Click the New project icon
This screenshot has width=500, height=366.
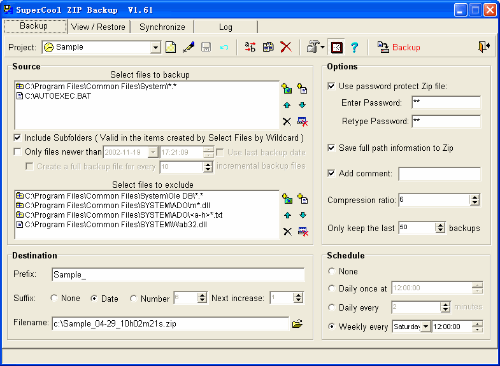[171, 47]
